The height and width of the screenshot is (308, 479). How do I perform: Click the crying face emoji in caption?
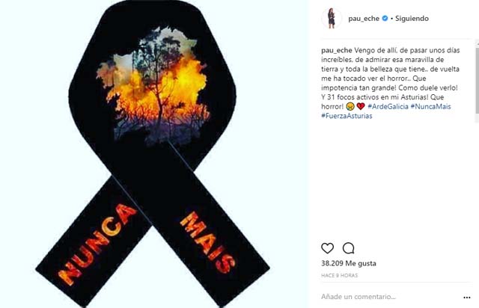pos(350,106)
